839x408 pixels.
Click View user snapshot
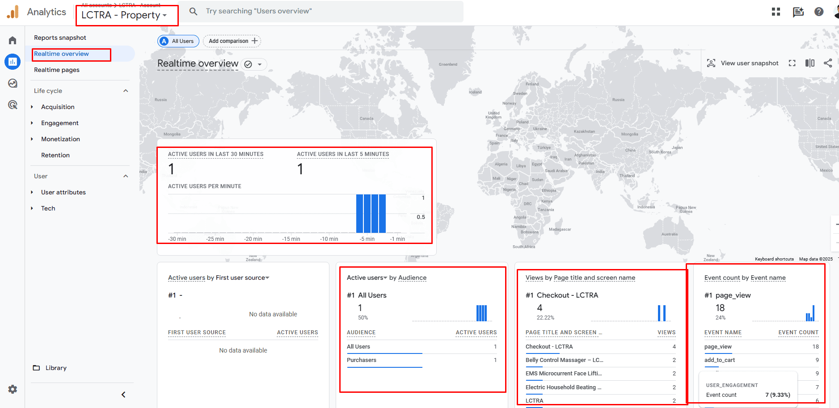pyautogui.click(x=742, y=63)
